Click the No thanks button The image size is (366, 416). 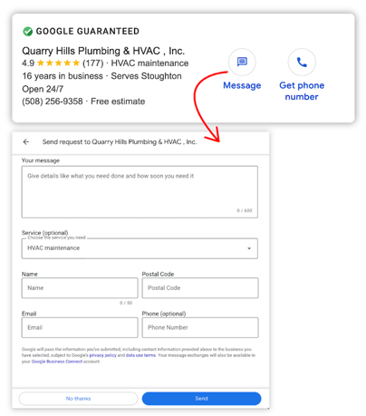[x=78, y=399]
